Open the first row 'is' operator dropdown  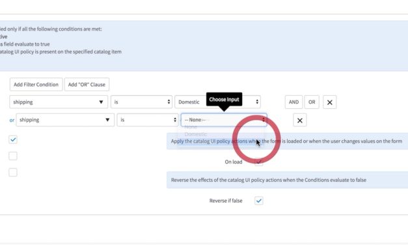(x=141, y=102)
